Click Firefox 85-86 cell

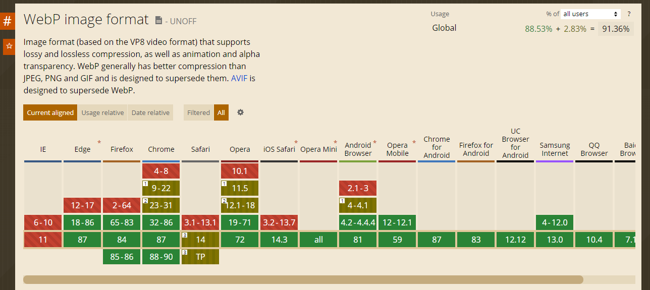122,257
